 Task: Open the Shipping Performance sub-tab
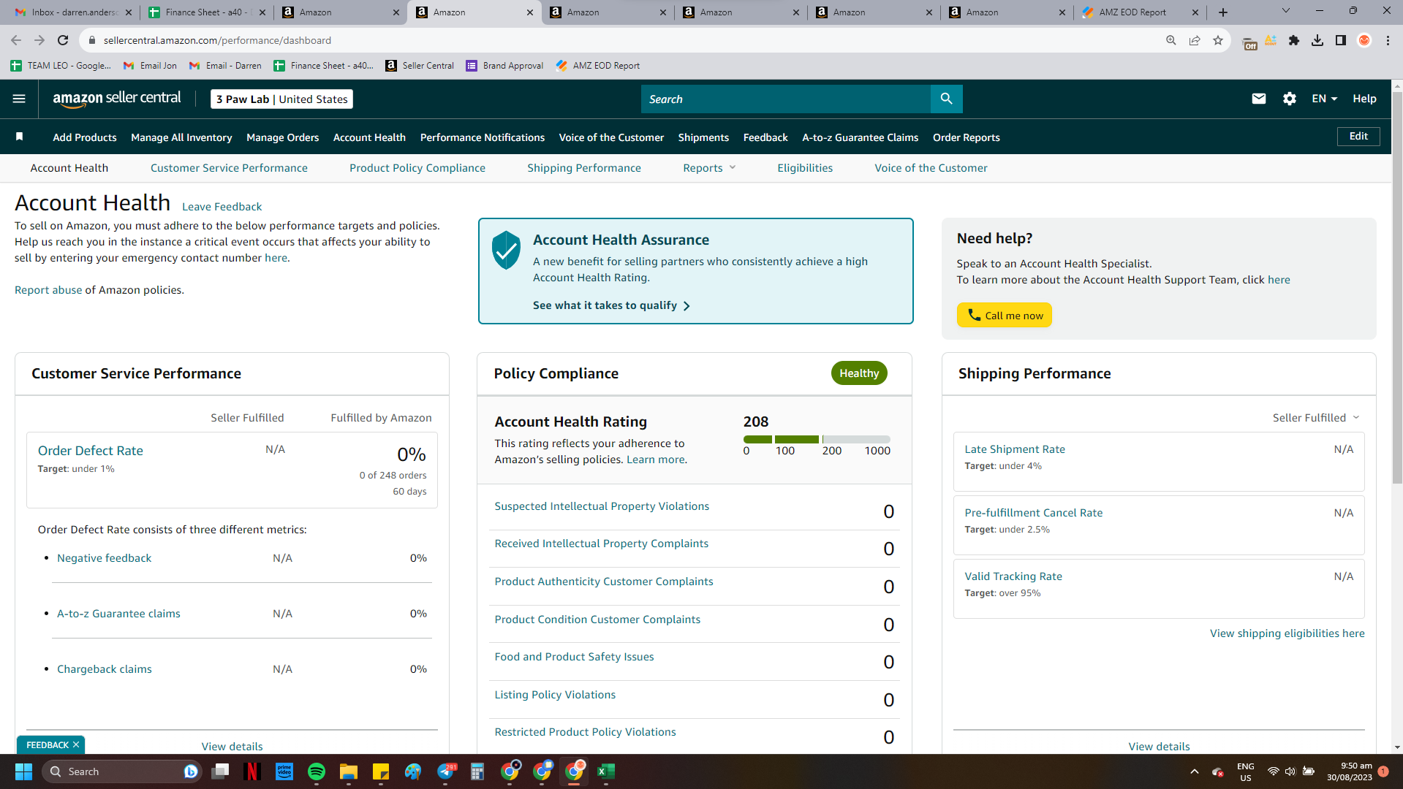point(583,168)
